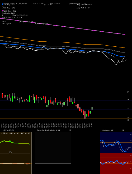Click the 'ADX signal:' label

coord(7,24)
